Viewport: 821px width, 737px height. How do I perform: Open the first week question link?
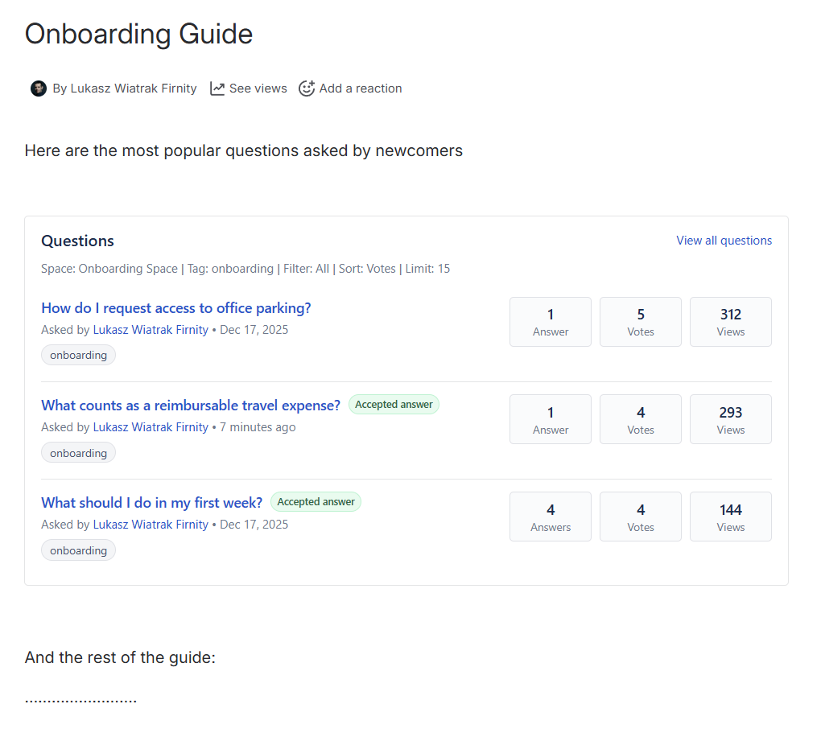click(x=151, y=503)
